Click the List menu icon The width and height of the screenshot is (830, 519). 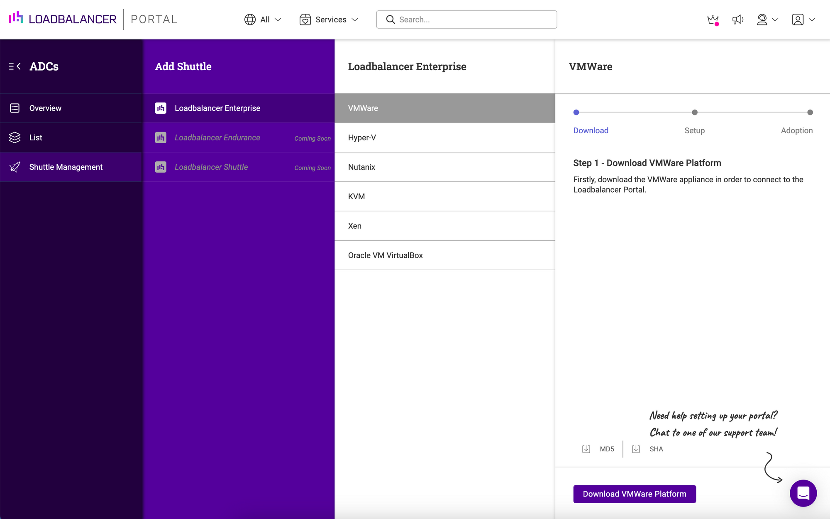15,137
